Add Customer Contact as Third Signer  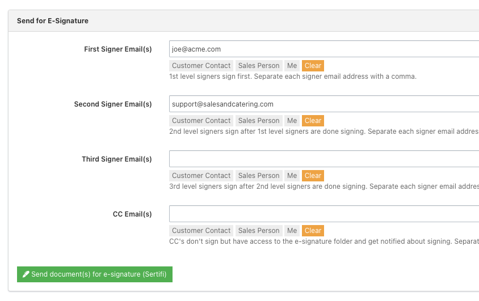pyautogui.click(x=201, y=176)
